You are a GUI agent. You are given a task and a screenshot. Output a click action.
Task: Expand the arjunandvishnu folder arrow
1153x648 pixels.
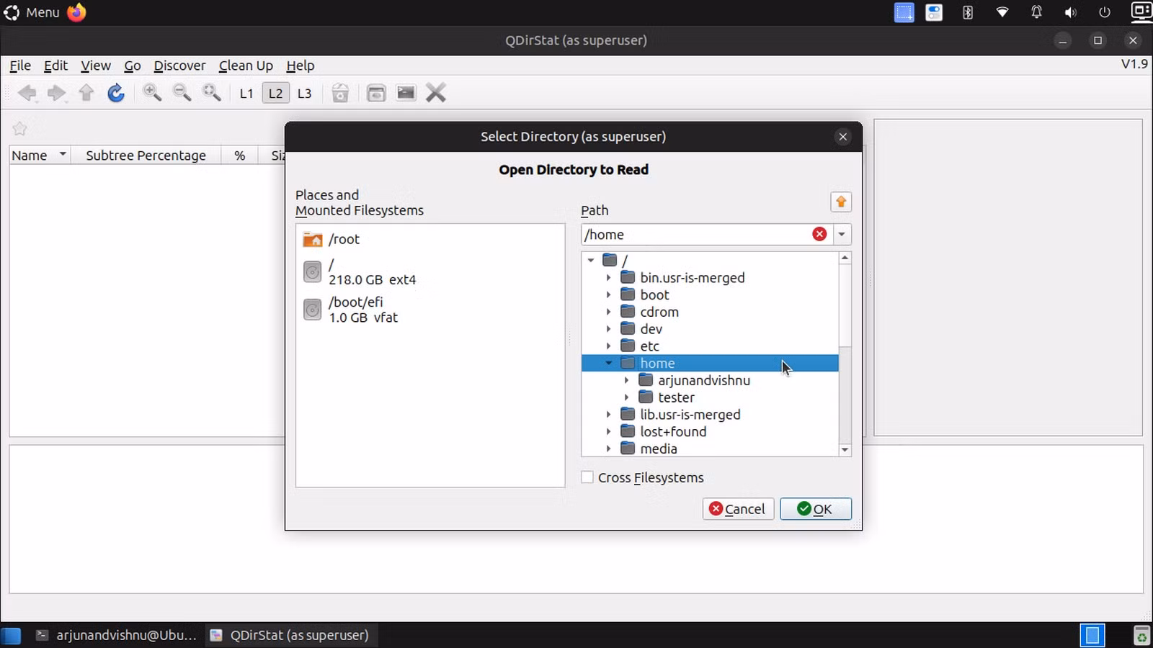[x=626, y=380]
